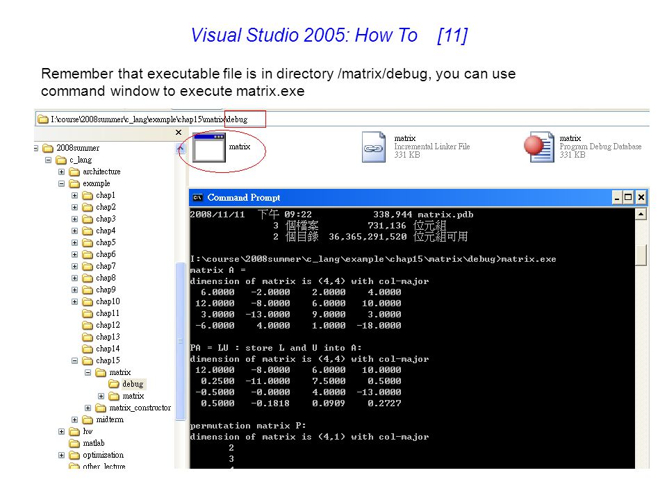Open chap4 folder in the tree
667x500 pixels.
point(106,231)
